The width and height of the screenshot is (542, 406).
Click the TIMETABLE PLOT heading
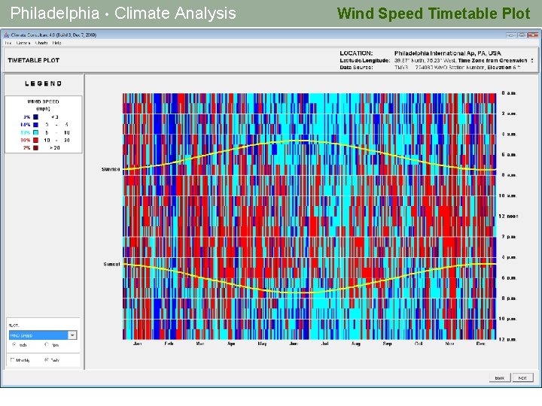34,60
